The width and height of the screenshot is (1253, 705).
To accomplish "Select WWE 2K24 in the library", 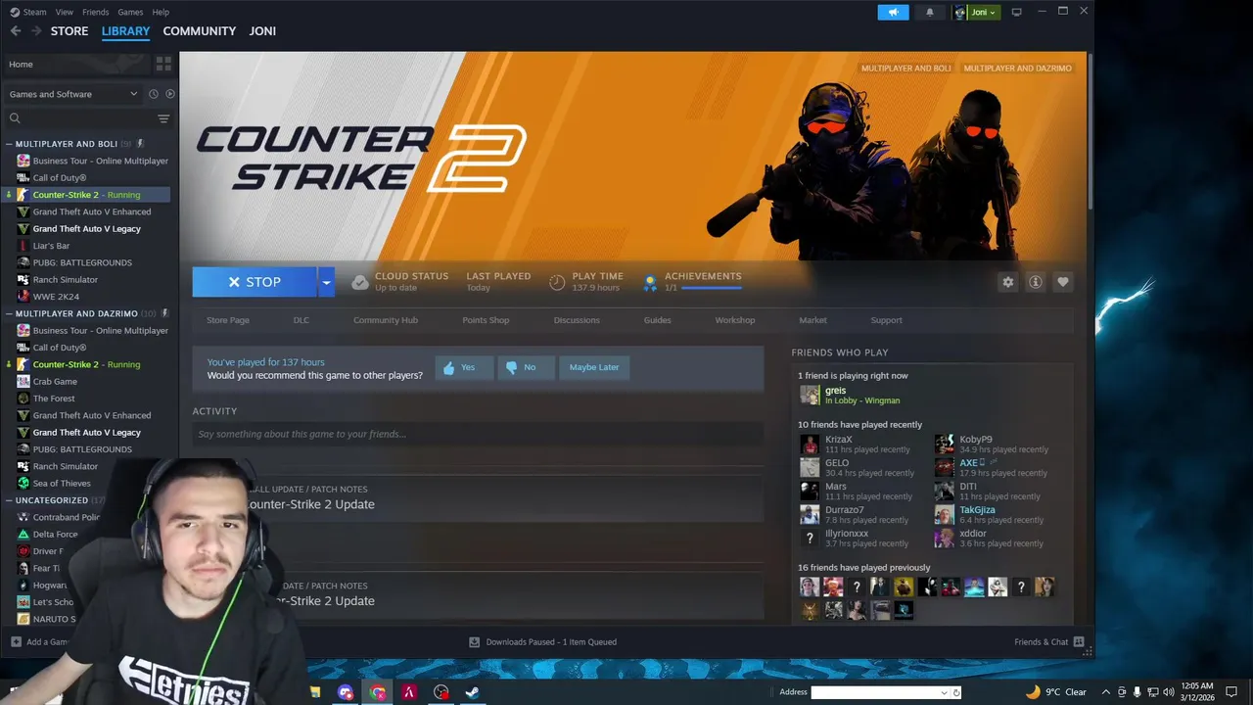I will click(56, 297).
